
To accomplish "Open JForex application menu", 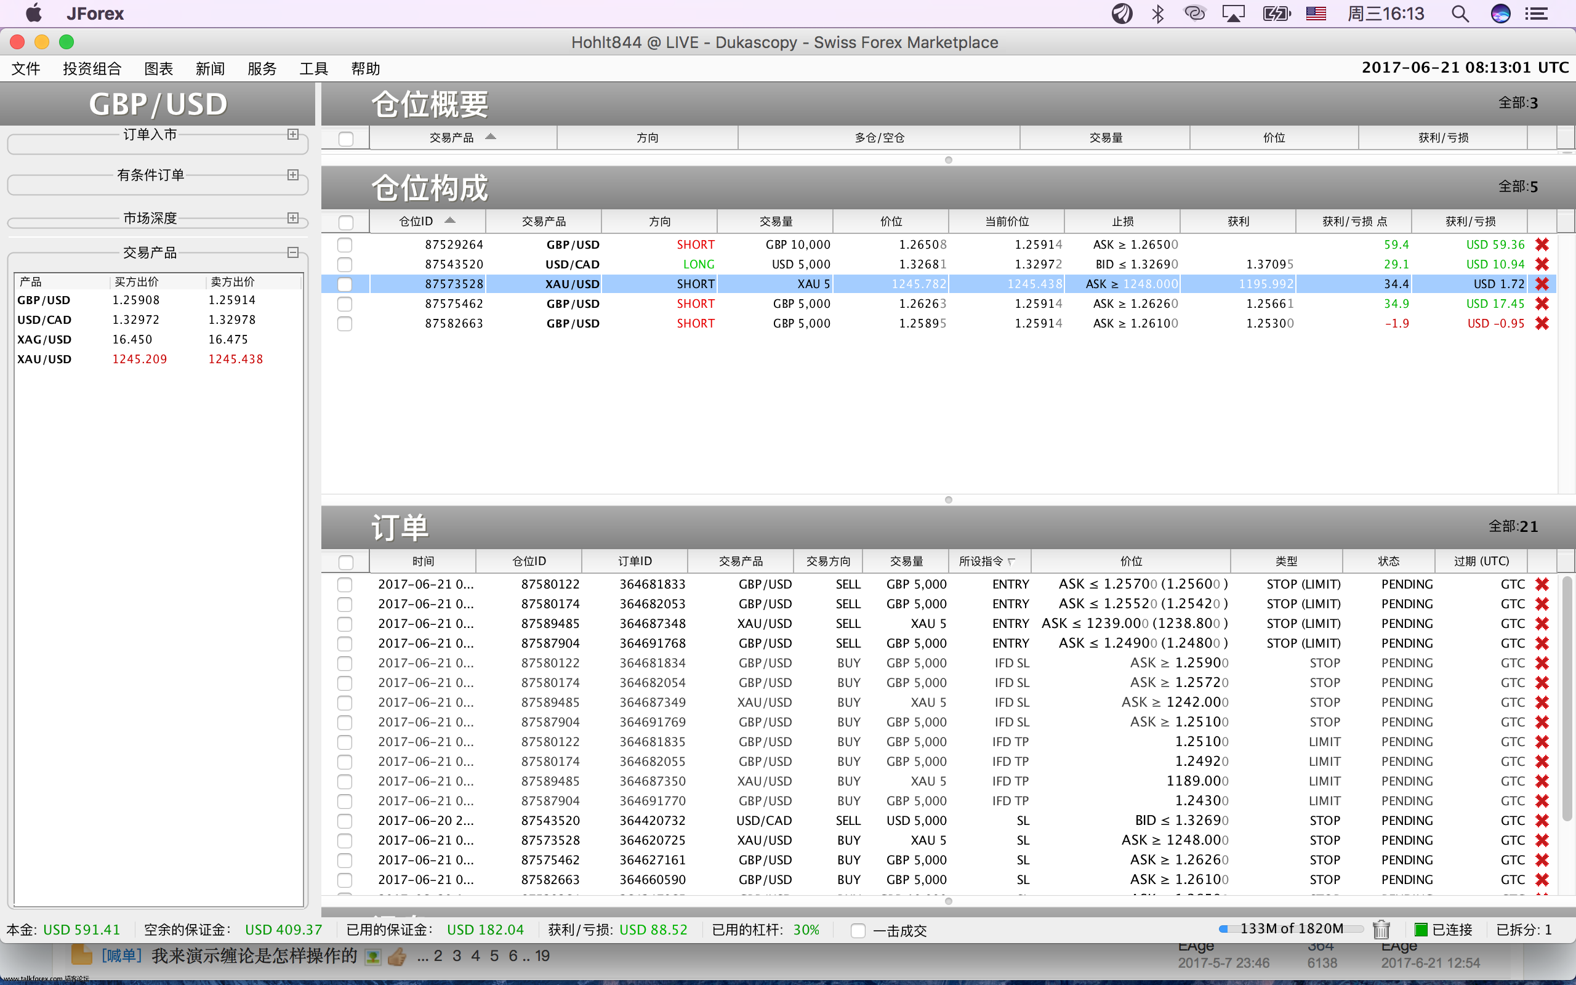I will point(95,14).
